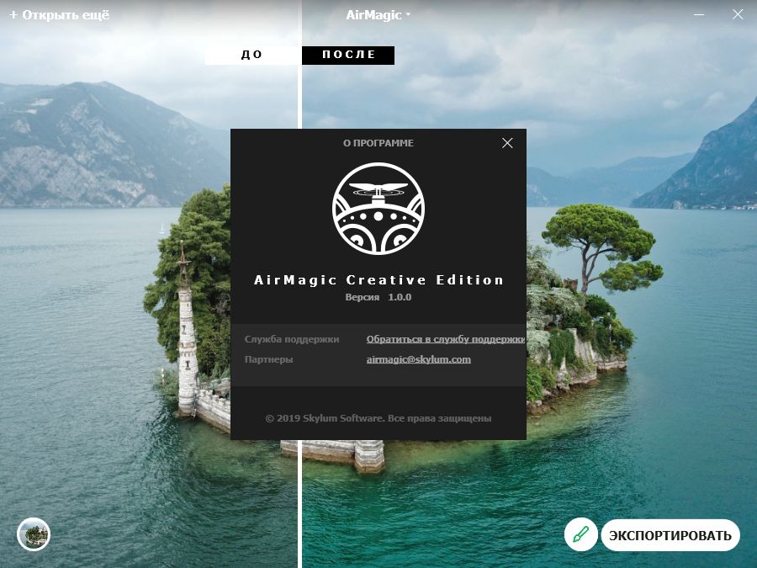Click the ЭКСПОРТИРОВАТЬ button
757x568 pixels.
click(x=670, y=535)
